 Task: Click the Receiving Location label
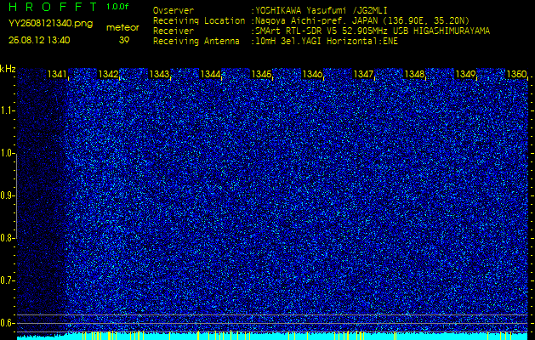pos(199,20)
